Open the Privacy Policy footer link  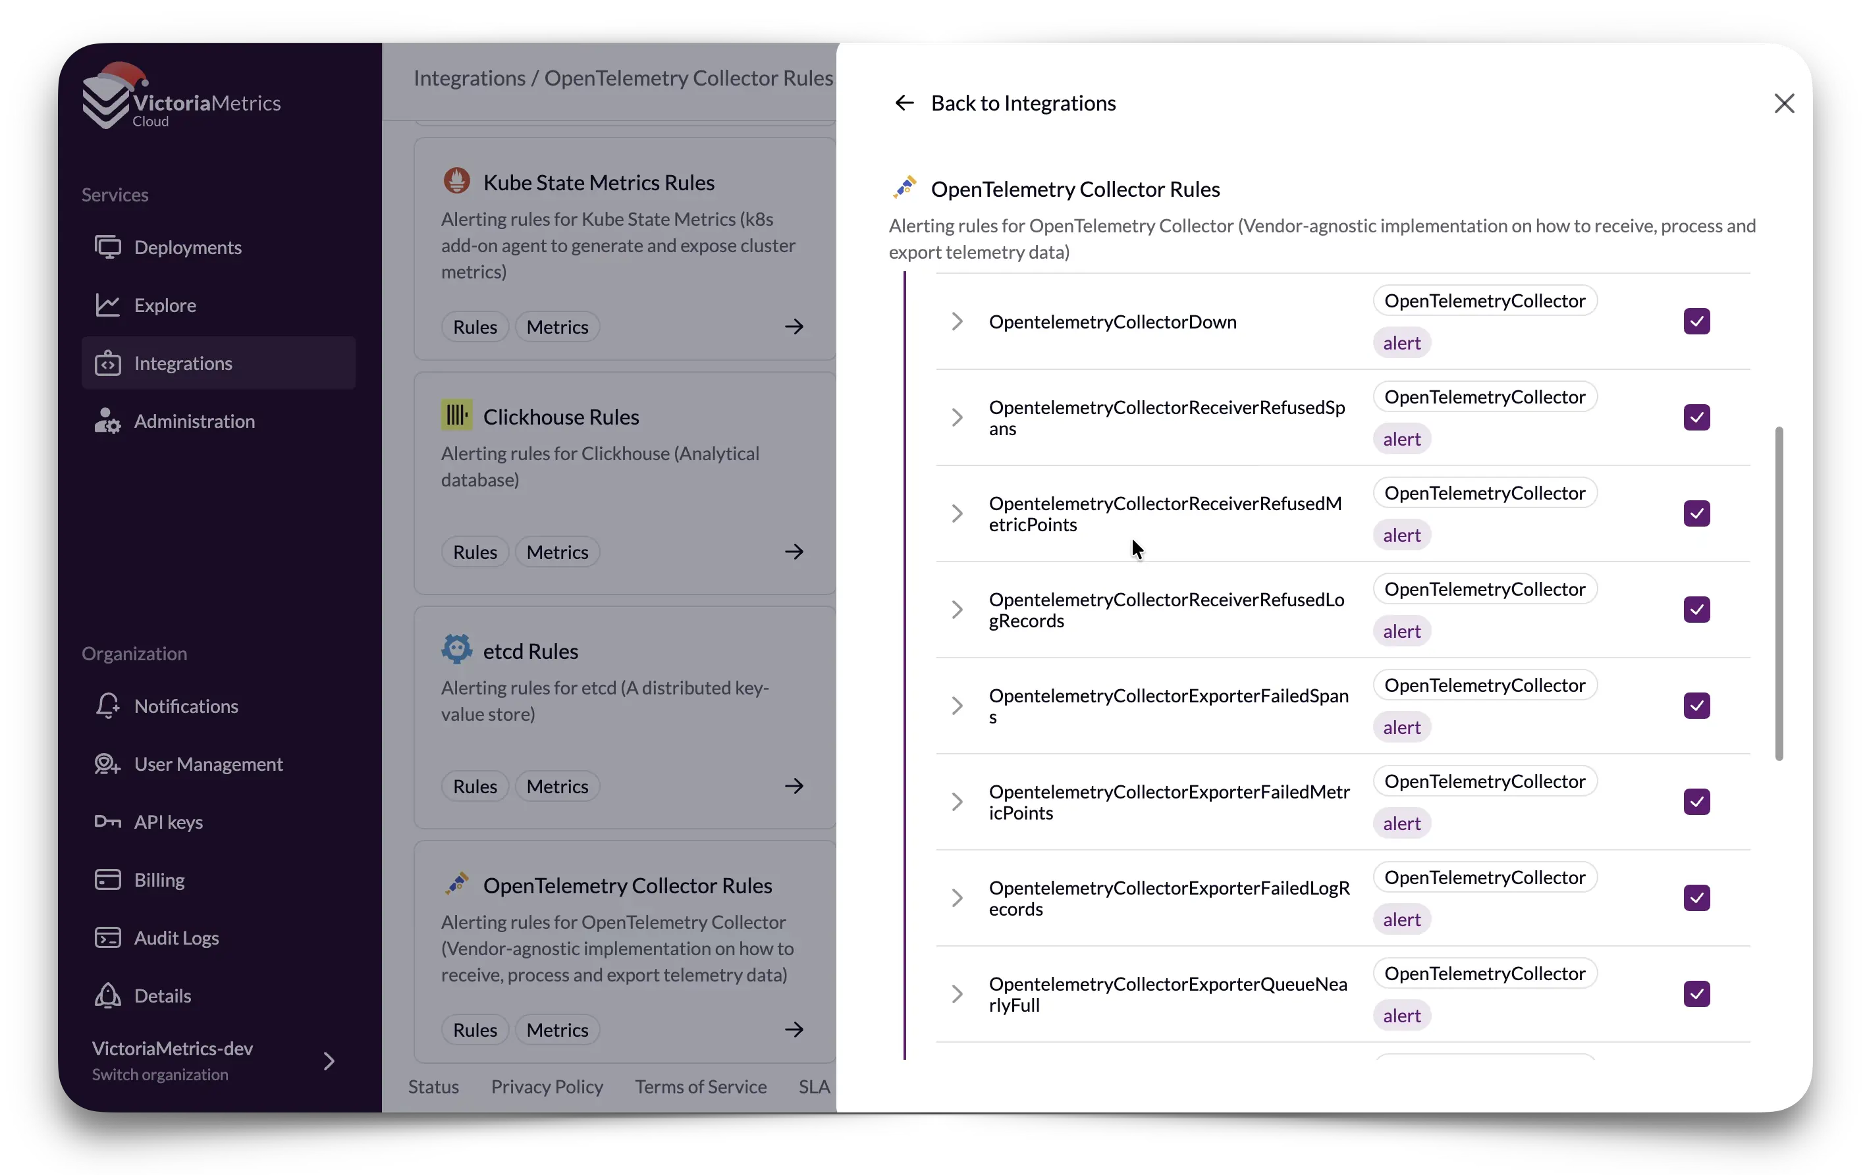coord(547,1087)
